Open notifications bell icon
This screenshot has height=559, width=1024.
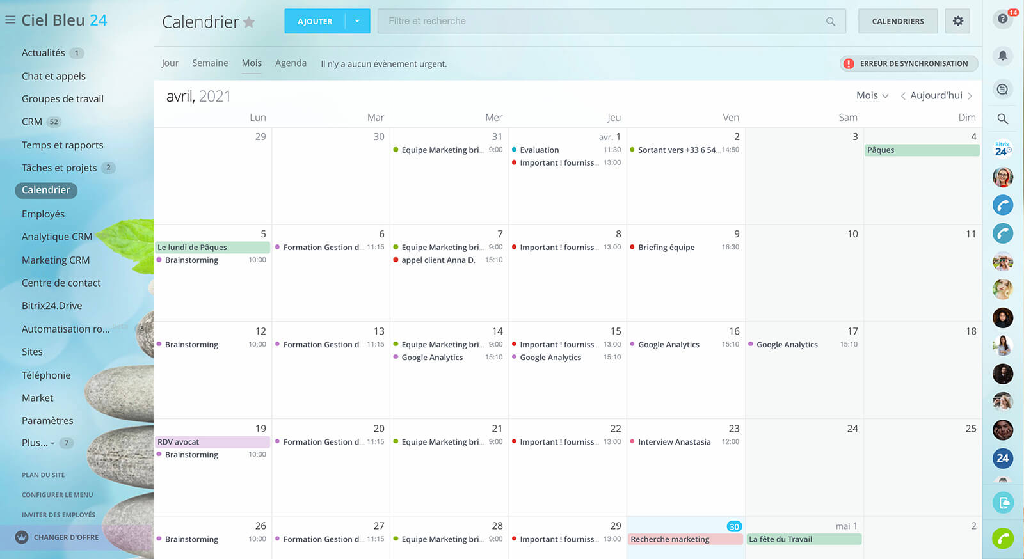(x=1002, y=56)
